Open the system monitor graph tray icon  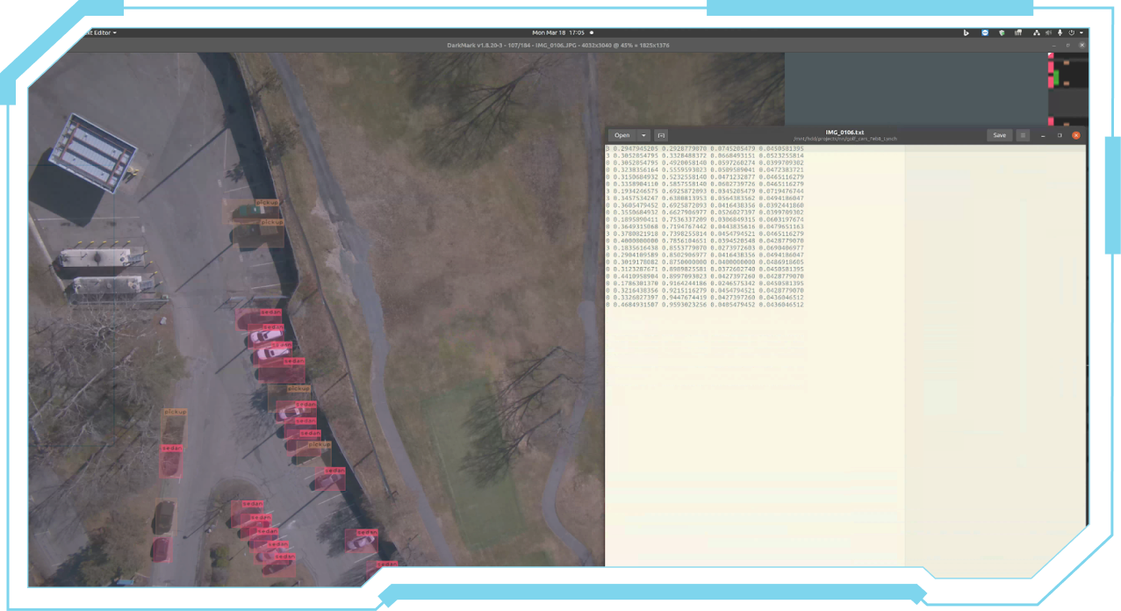click(x=1018, y=32)
